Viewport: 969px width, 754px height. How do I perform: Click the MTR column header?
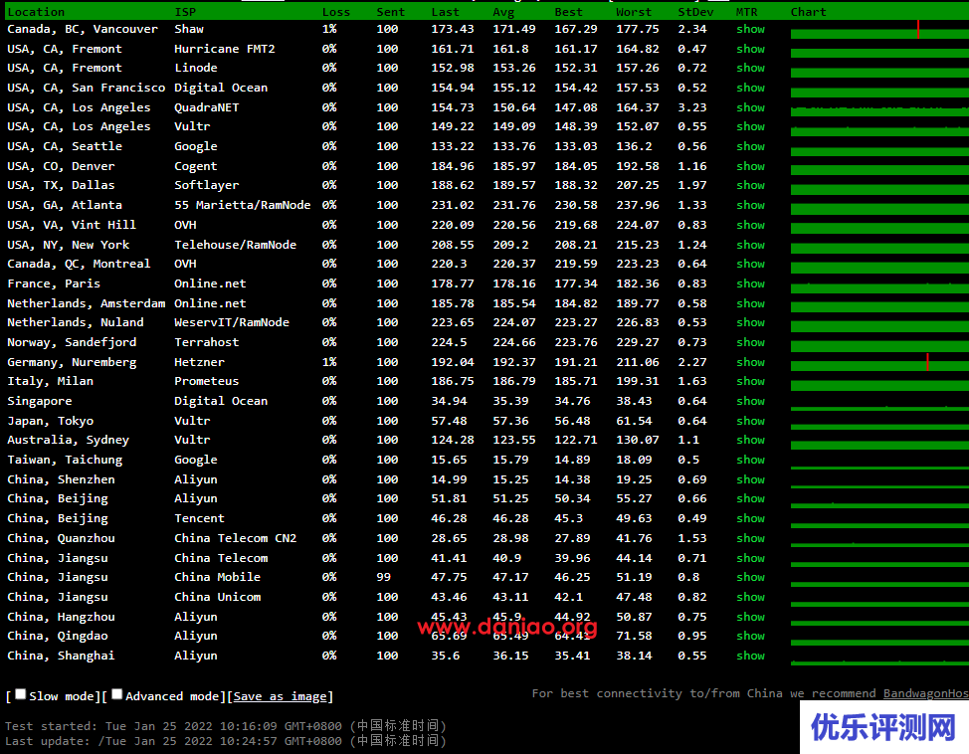(746, 12)
